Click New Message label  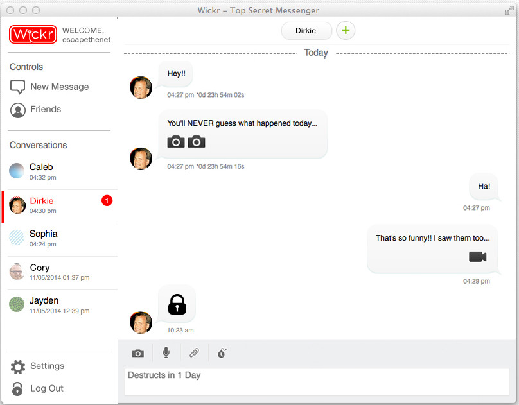[60, 87]
